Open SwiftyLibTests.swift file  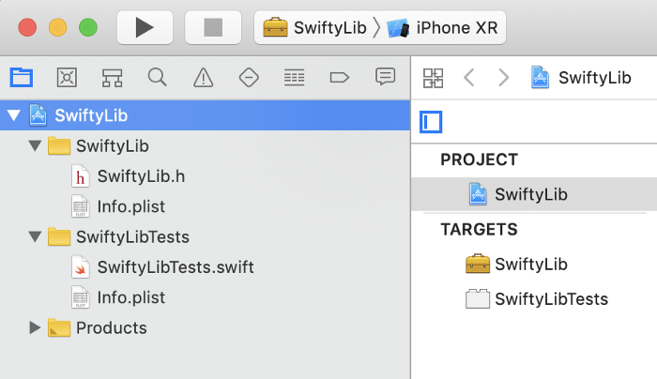[x=175, y=267]
